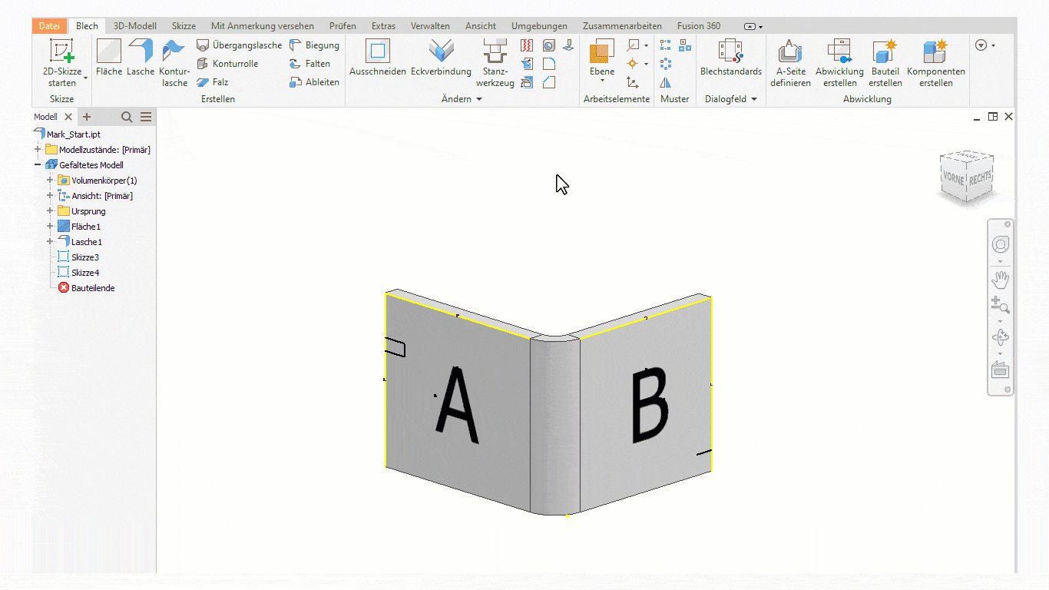Open the Datei menu

coord(49,26)
